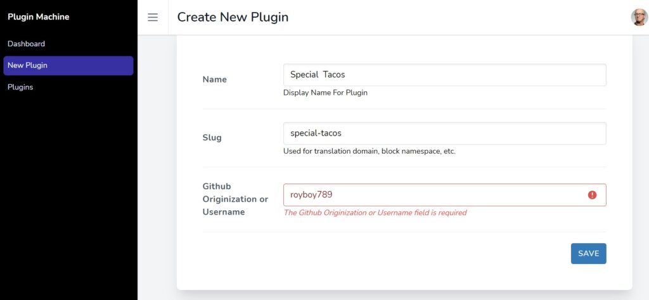Open the Plugins sidebar item
The image size is (649, 300).
point(20,87)
